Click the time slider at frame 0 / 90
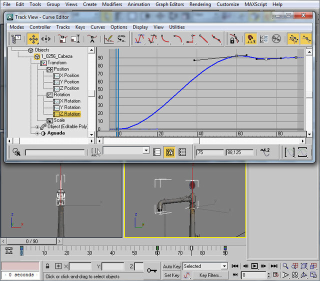The height and width of the screenshot is (281, 320). coord(31,241)
